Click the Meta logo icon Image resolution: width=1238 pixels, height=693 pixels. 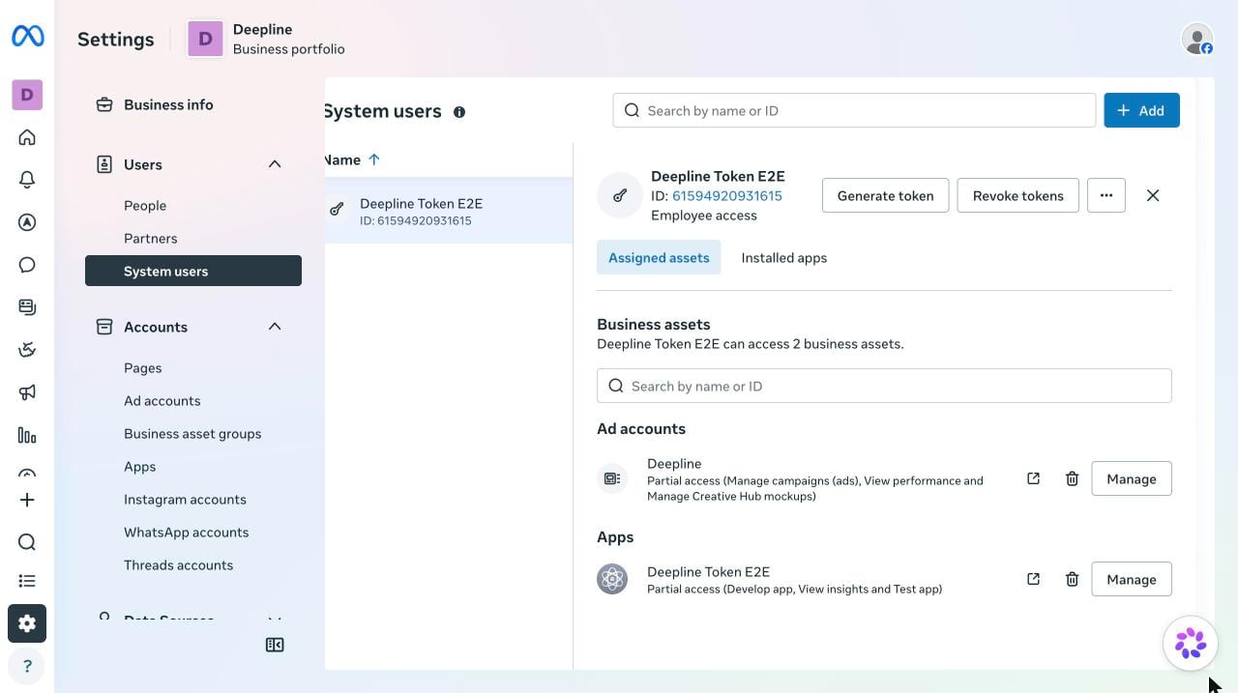click(27, 37)
